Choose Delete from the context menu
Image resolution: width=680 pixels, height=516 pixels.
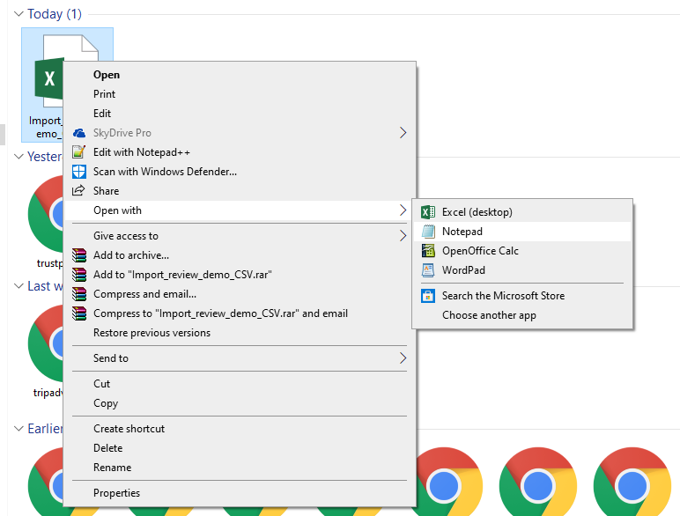click(x=240, y=448)
